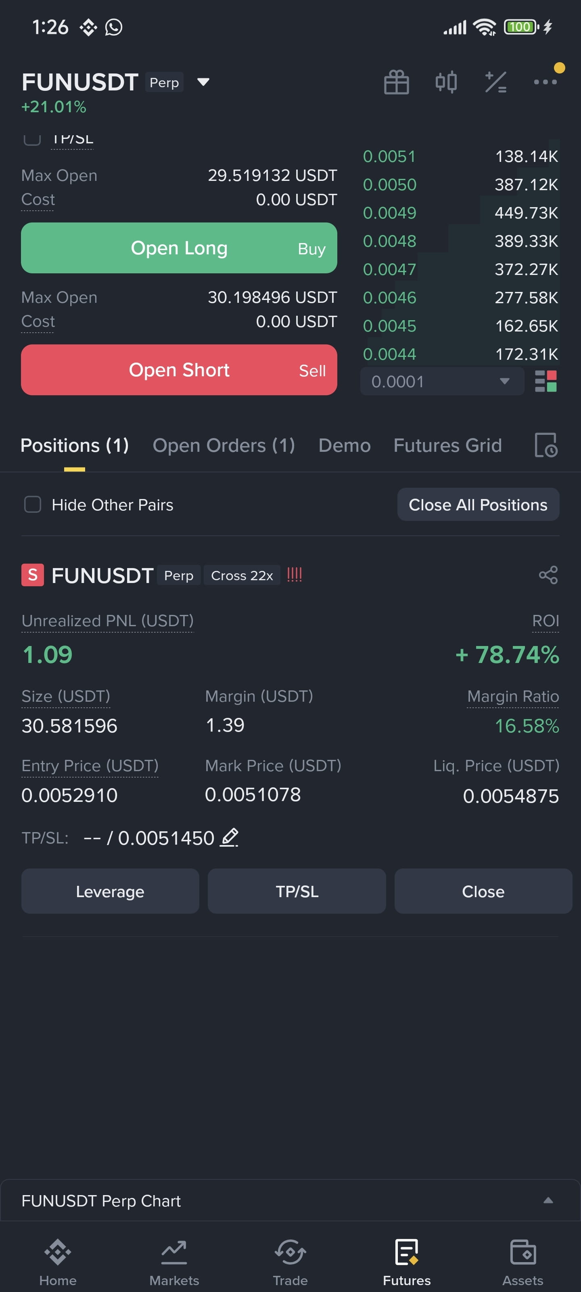Tap the + 78.74% ROI value
The image size is (581, 1292).
[x=507, y=654]
